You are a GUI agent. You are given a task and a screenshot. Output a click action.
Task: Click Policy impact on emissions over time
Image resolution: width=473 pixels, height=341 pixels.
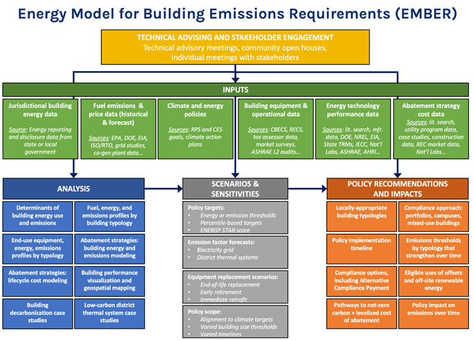pyautogui.click(x=434, y=311)
